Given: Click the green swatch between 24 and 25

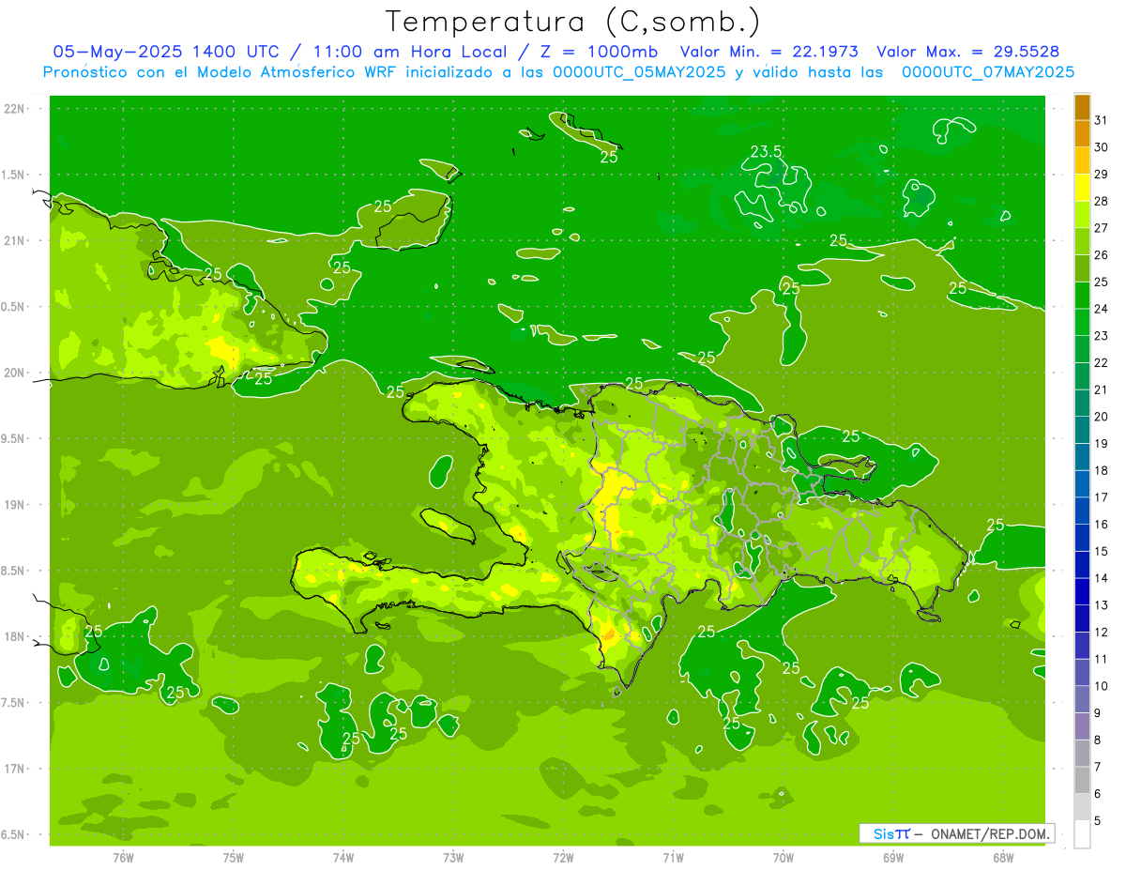Looking at the screenshot, I should click(1082, 295).
